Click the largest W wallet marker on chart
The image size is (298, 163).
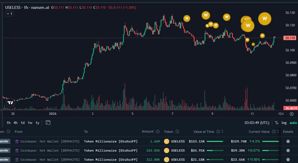pos(265,18)
